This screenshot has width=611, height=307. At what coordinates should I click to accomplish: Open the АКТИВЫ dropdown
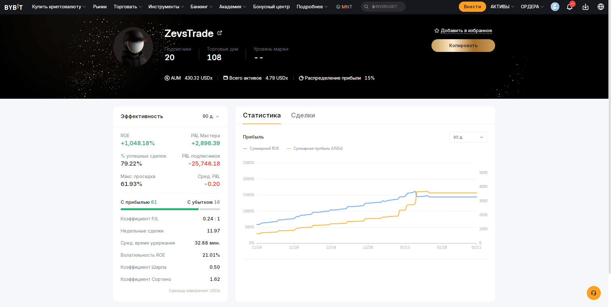(502, 7)
